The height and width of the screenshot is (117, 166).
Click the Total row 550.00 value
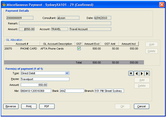134,62
